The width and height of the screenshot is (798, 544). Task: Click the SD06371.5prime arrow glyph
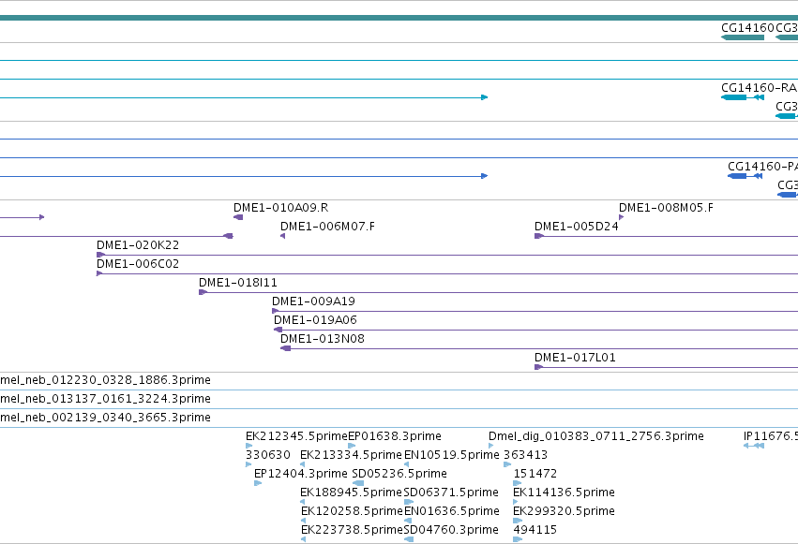(408, 503)
